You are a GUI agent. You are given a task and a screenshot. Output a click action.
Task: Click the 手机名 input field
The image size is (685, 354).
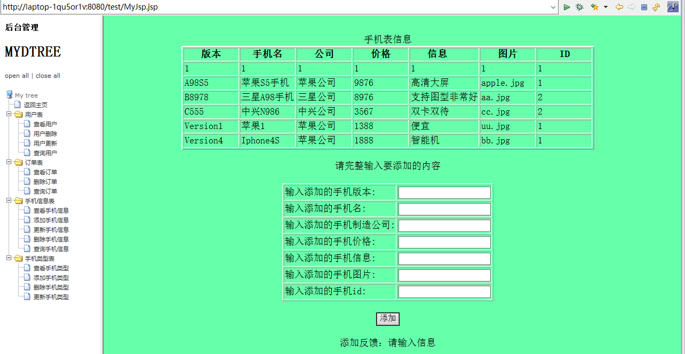(x=444, y=209)
